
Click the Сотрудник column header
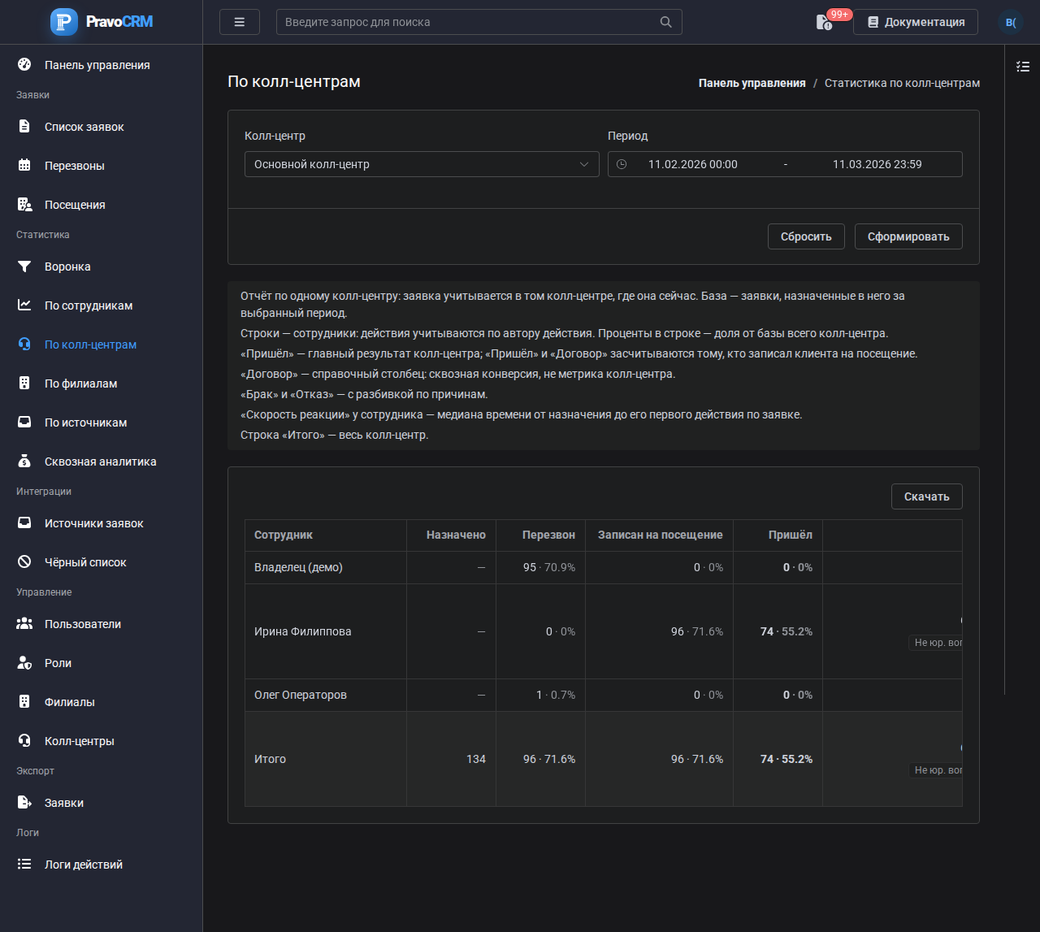[326, 535]
